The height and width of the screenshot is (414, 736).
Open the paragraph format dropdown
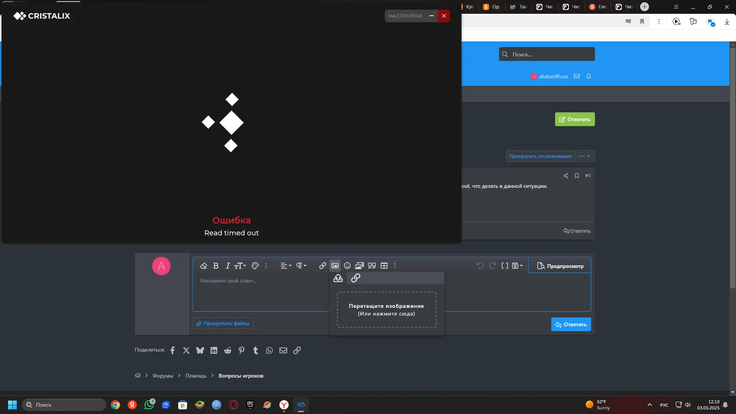(301, 266)
